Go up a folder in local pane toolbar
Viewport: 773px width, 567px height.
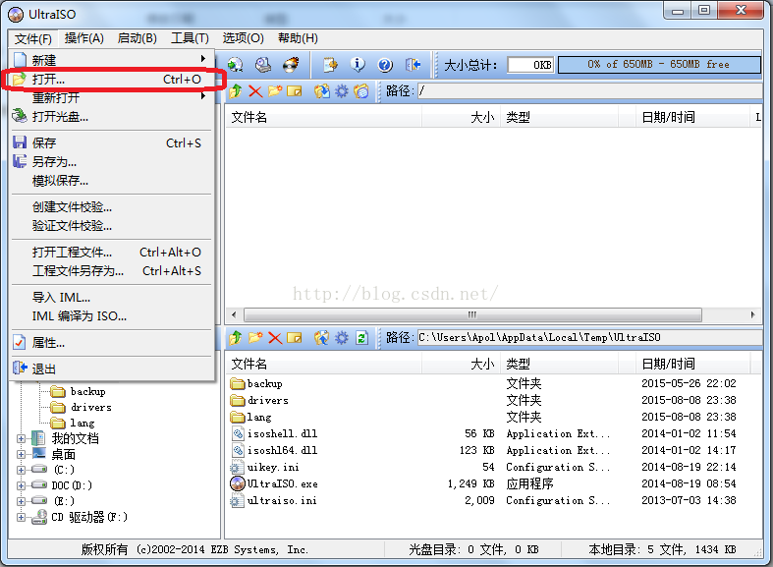(235, 338)
